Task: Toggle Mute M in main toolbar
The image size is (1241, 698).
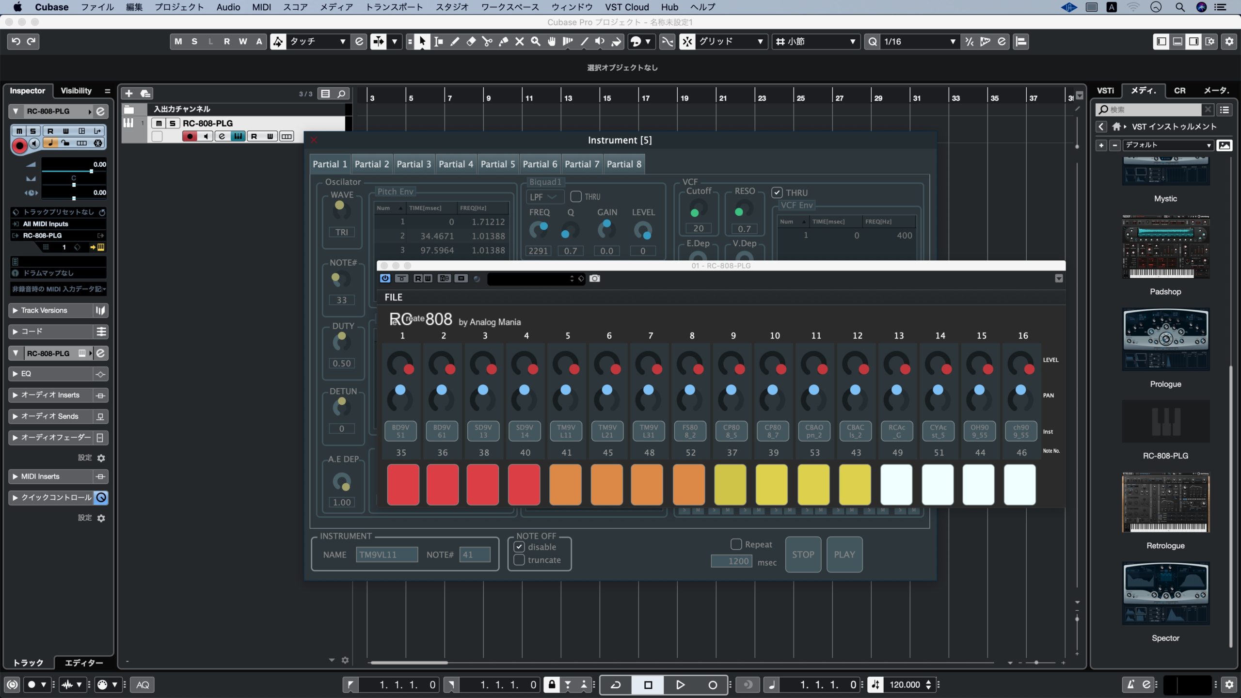Action: click(178, 42)
